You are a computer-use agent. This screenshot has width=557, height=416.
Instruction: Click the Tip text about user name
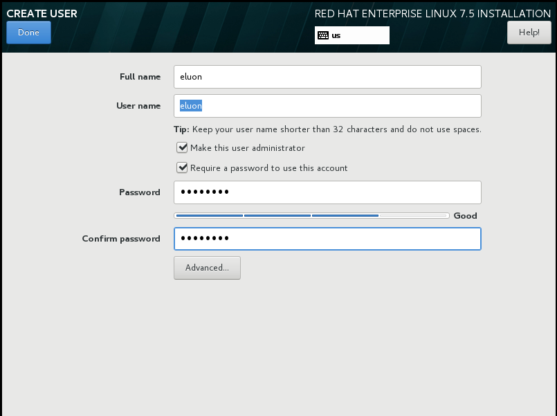coord(327,129)
